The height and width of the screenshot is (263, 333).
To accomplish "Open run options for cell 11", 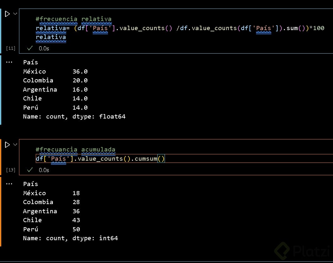I will [x=15, y=14].
